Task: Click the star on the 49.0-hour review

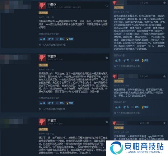Action: pos(164,123)
